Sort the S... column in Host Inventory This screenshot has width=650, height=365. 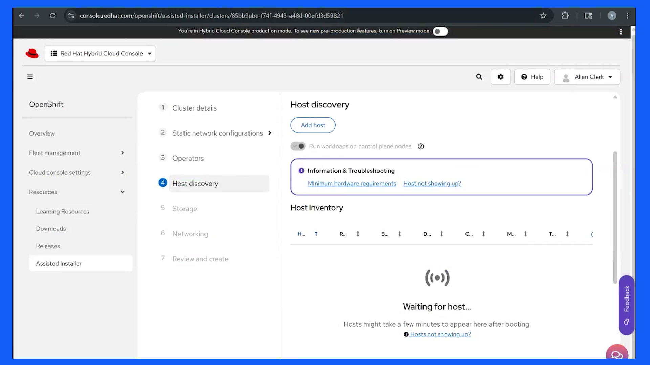tap(400, 234)
